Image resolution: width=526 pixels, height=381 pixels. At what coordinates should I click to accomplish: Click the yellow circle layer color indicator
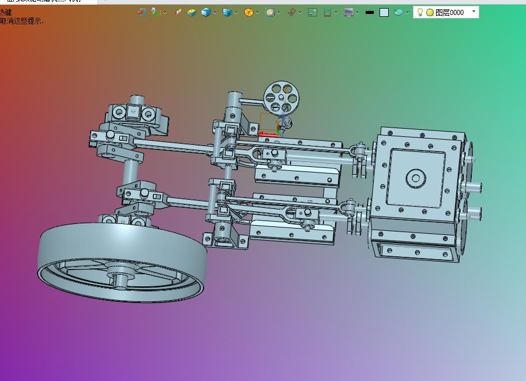tap(430, 13)
